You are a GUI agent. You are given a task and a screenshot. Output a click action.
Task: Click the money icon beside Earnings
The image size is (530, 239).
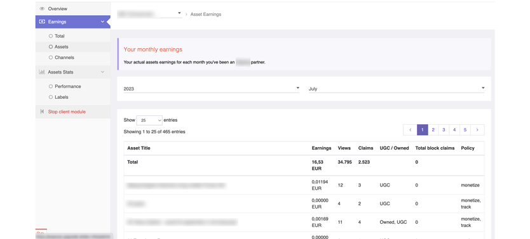[x=42, y=22]
